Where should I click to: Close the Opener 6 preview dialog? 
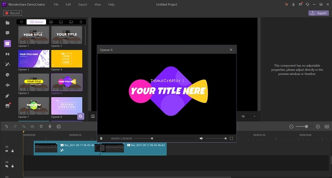(231, 50)
